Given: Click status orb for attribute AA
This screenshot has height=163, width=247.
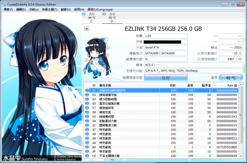Looking at the screenshot, I should pos(87,143).
